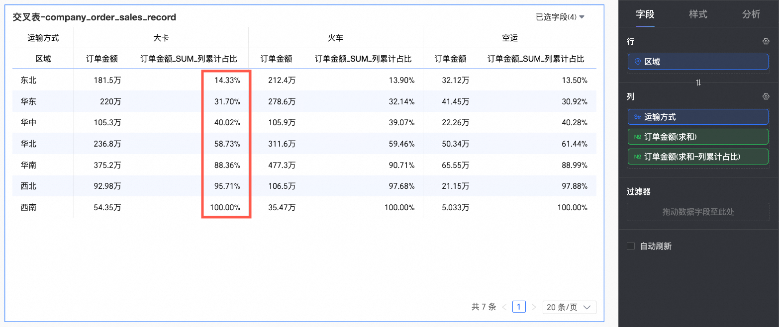Click the № icon on 订单金额(求和)
This screenshot has height=327, width=779.
[638, 137]
